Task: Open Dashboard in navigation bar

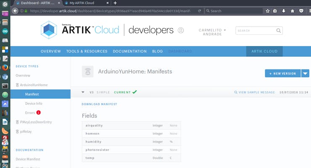Action: 180,51
